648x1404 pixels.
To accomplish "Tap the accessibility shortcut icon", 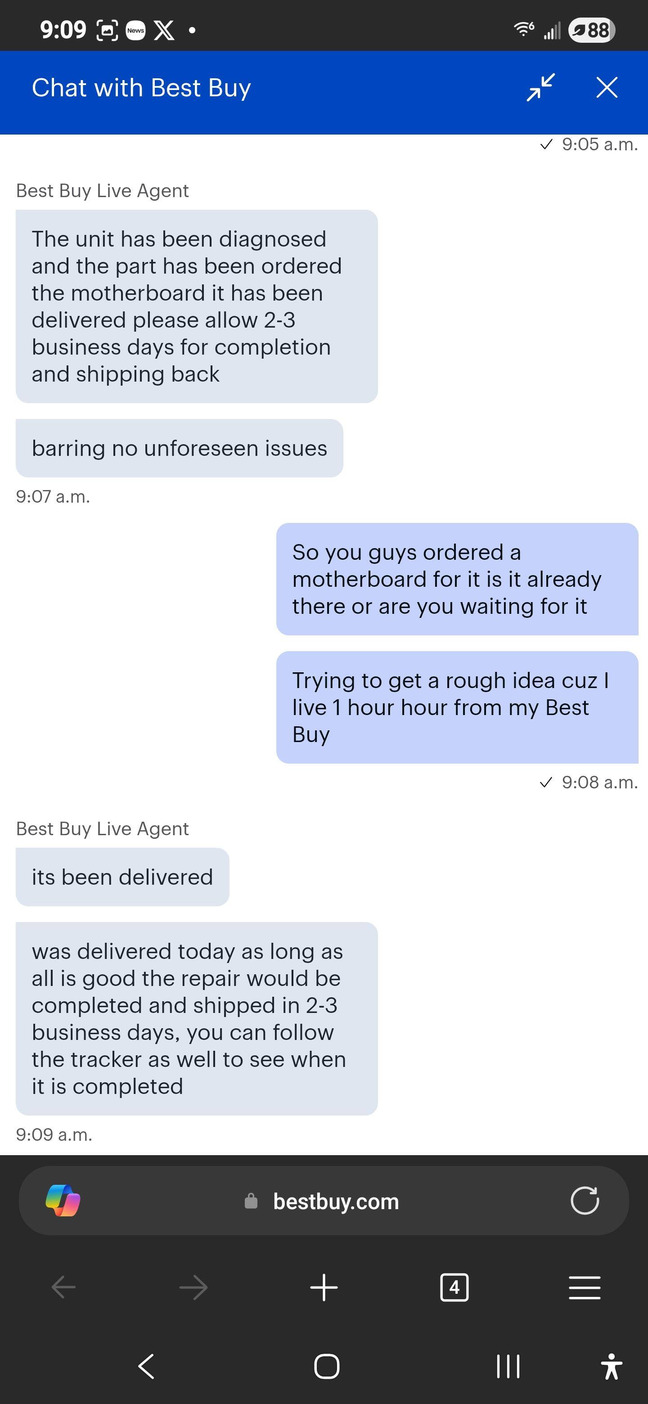I will tap(612, 1366).
